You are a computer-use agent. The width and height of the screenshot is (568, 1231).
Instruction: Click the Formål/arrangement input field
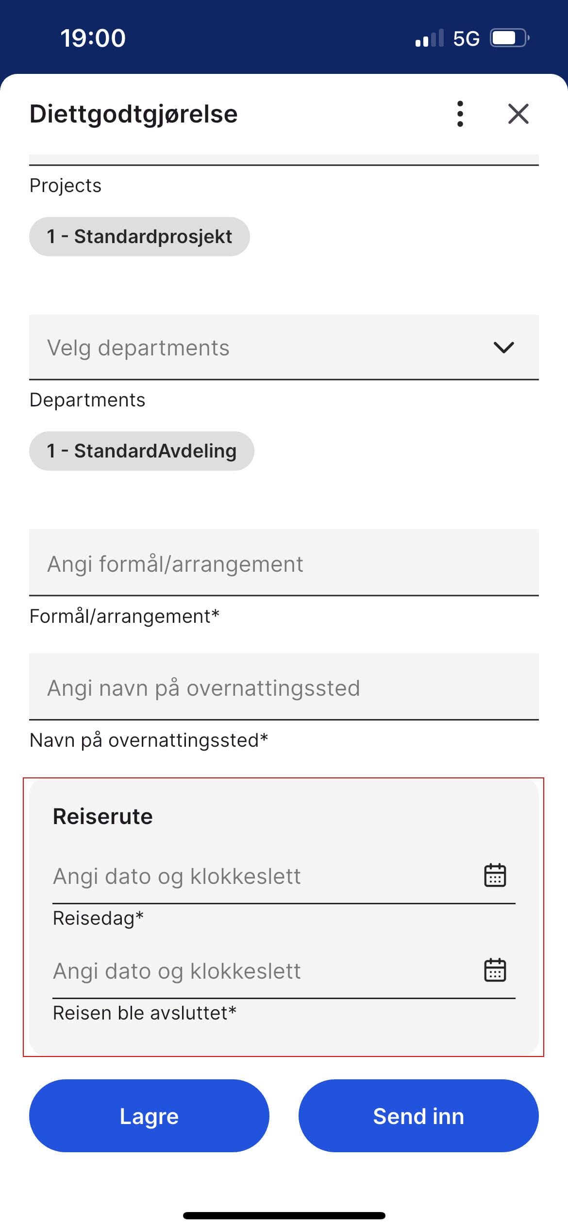pyautogui.click(x=284, y=563)
